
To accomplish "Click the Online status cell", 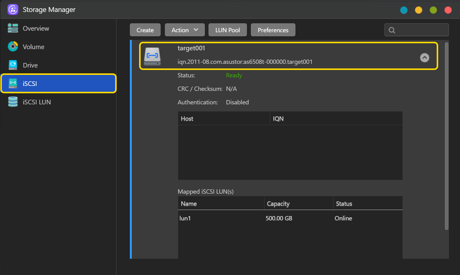I will pyautogui.click(x=343, y=218).
